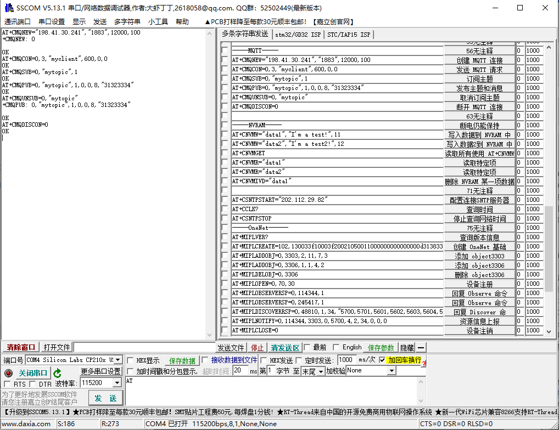This screenshot has height=430, width=559.
Task: Click the minus button next to 隐藏
Action: point(421,347)
